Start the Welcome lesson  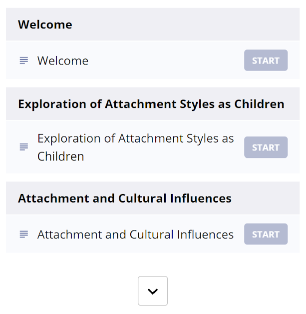click(x=266, y=60)
